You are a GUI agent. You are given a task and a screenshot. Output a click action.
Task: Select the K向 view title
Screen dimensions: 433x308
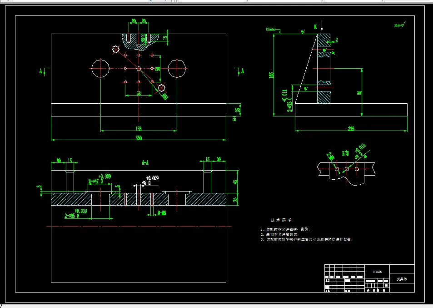(345, 153)
